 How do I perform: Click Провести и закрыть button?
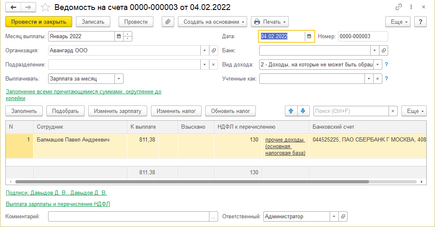tap(39, 22)
